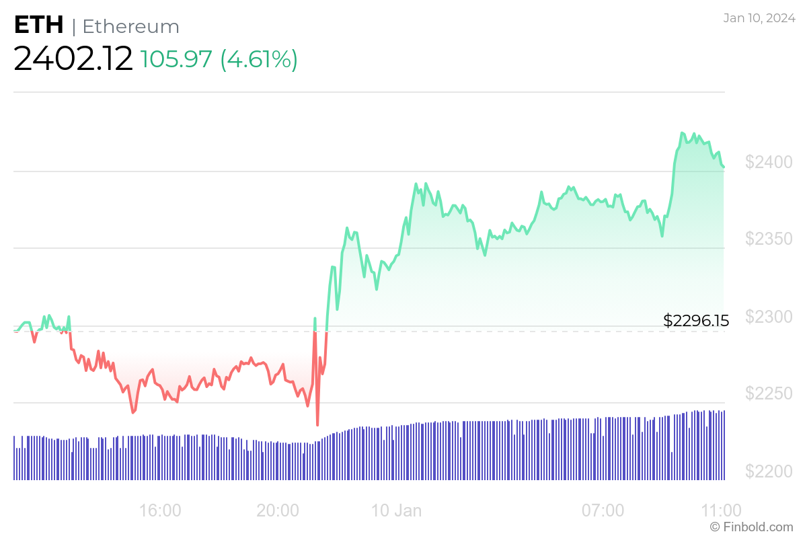Click the highest peak of the green price line
This screenshot has height=538, width=807.
click(682, 133)
